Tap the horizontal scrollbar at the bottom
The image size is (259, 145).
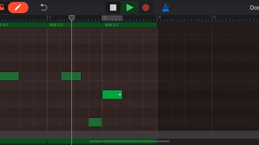tap(129, 141)
